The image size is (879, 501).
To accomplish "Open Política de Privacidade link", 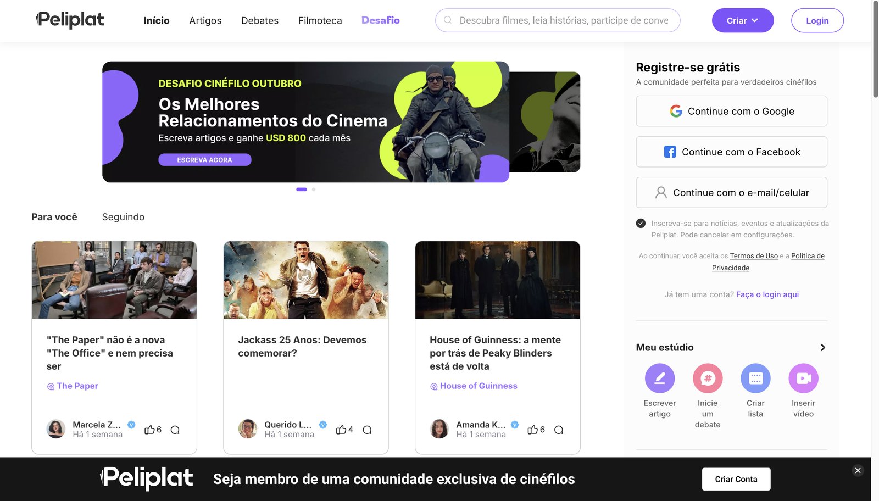I will click(808, 256).
